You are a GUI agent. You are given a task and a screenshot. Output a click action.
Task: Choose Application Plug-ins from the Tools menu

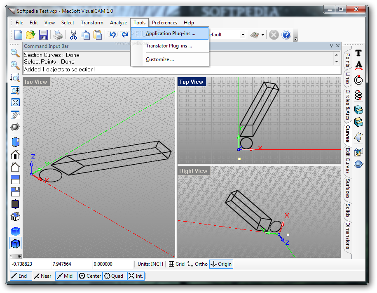170,33
